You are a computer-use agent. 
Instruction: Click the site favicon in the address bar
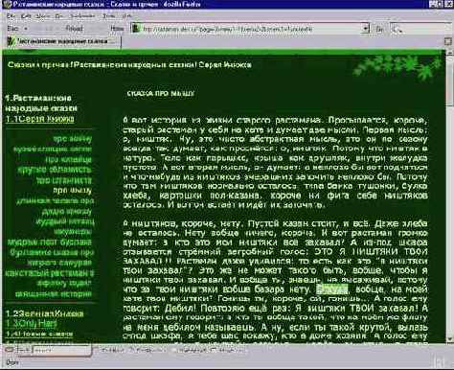click(136, 29)
